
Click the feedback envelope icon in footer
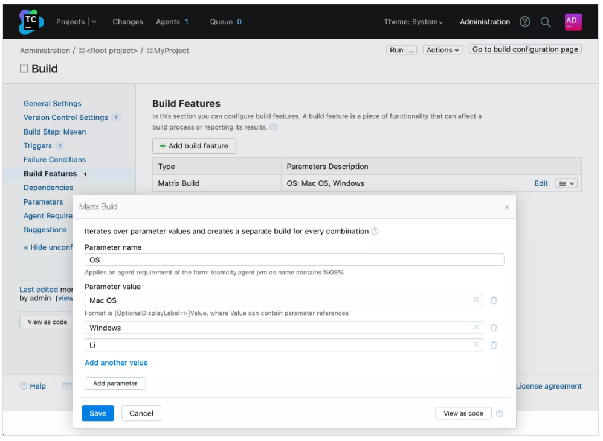click(x=67, y=385)
